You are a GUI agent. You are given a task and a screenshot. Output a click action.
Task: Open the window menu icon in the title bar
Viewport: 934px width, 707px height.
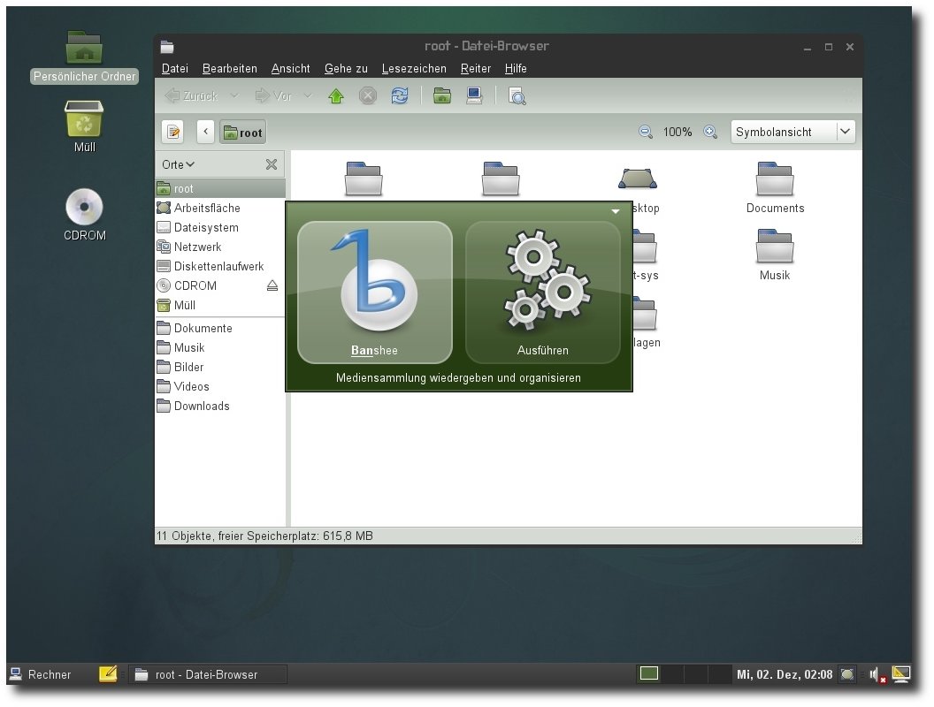coord(167,47)
